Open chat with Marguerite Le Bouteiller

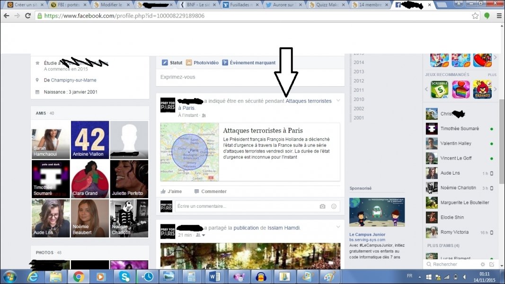pos(461,203)
